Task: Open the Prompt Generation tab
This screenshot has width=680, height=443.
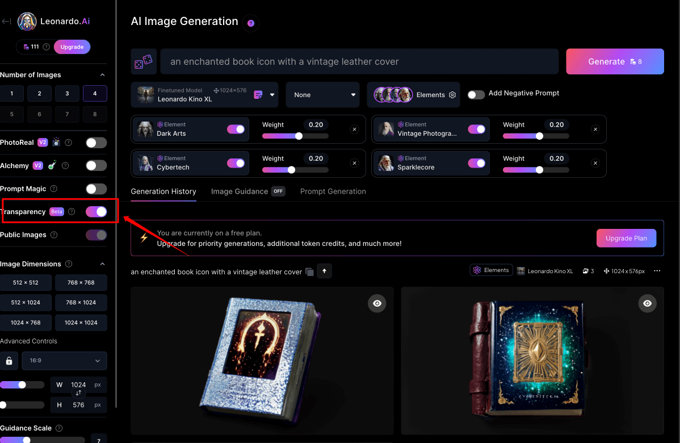Action: [x=333, y=191]
